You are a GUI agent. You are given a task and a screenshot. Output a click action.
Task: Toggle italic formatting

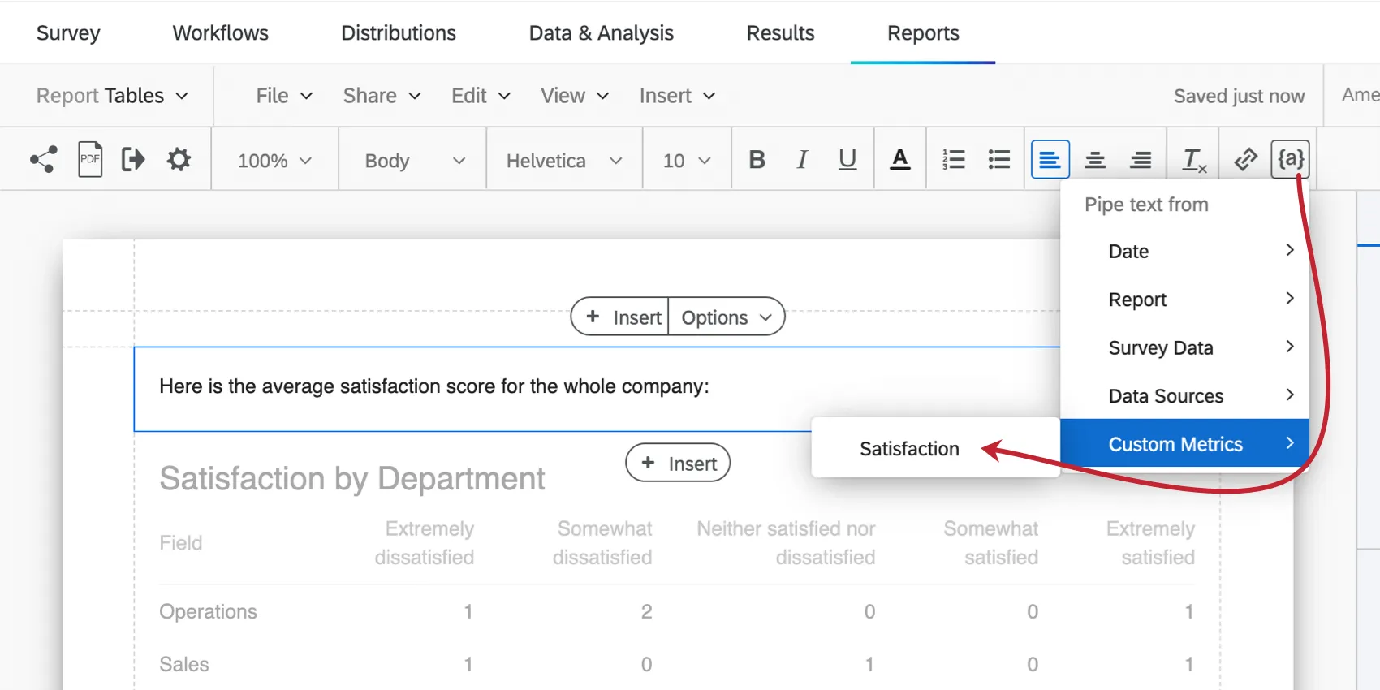point(802,160)
